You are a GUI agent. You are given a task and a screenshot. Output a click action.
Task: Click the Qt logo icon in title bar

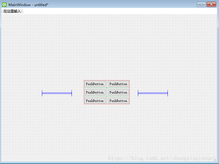(4, 5)
